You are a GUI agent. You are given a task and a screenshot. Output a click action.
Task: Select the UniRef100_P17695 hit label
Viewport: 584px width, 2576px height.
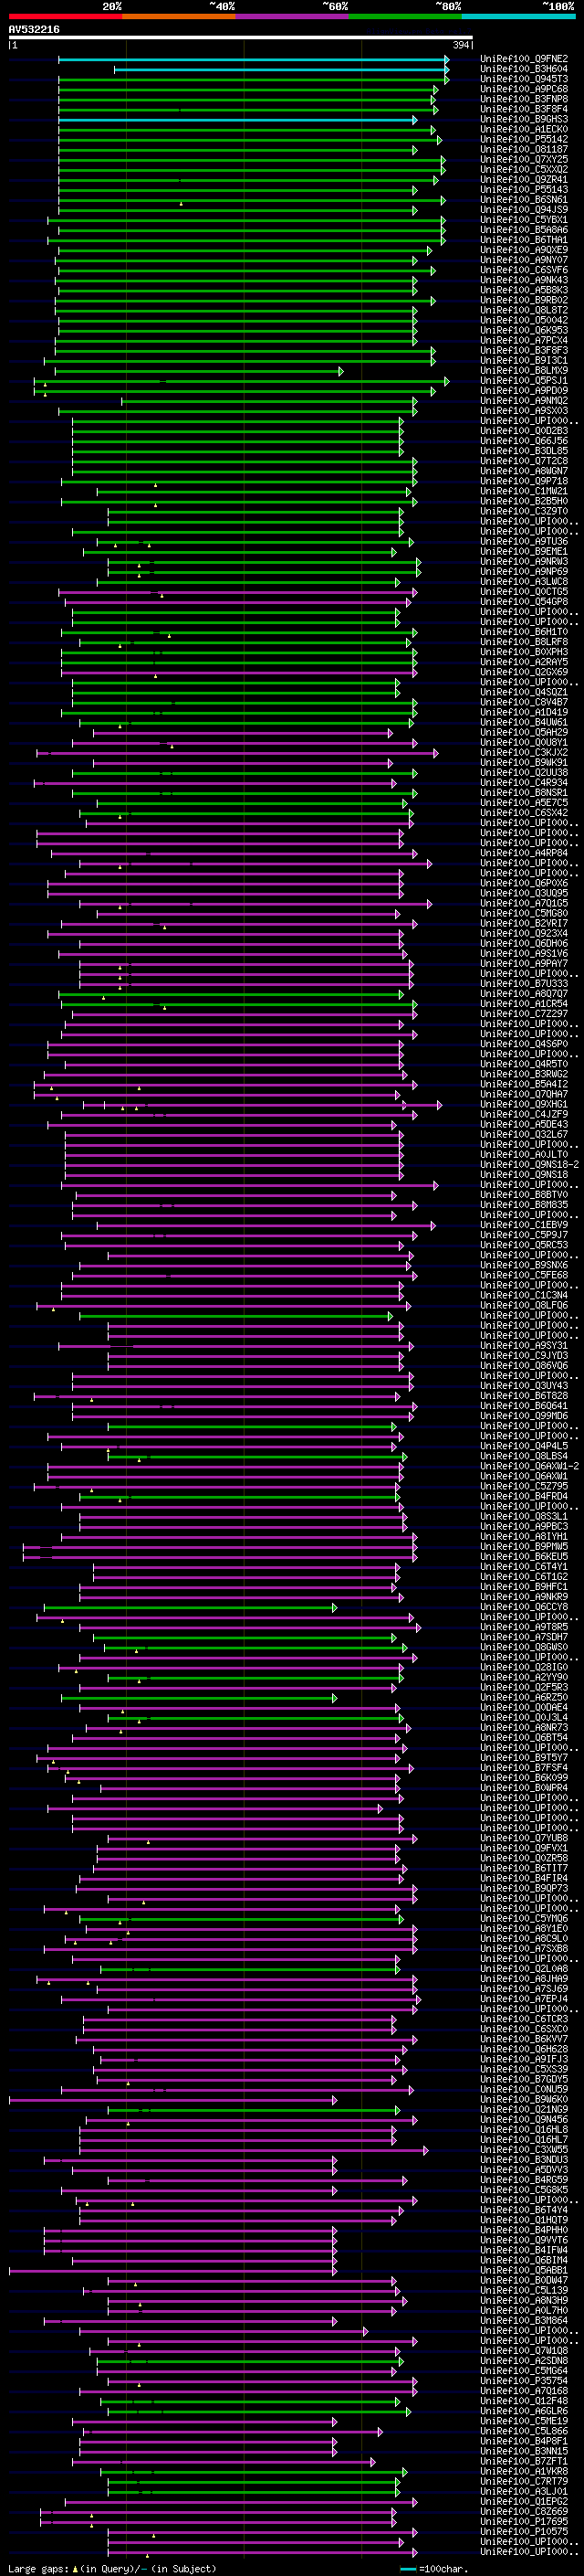click(x=524, y=2521)
